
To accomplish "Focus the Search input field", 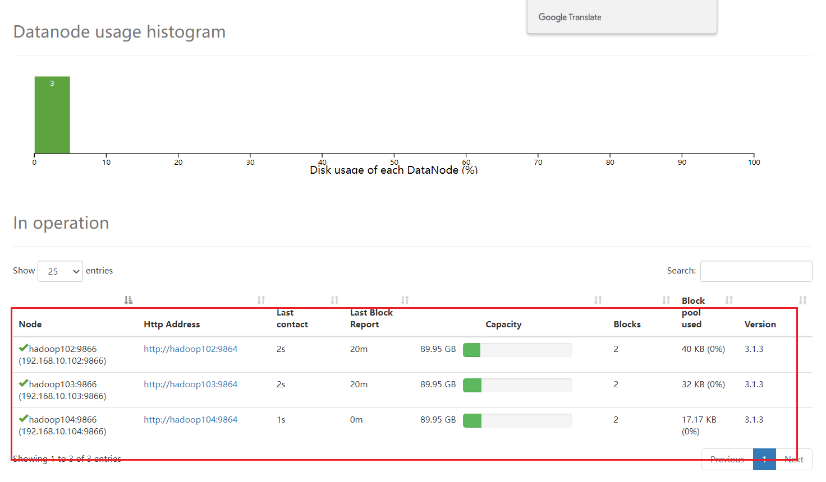I will tap(756, 271).
